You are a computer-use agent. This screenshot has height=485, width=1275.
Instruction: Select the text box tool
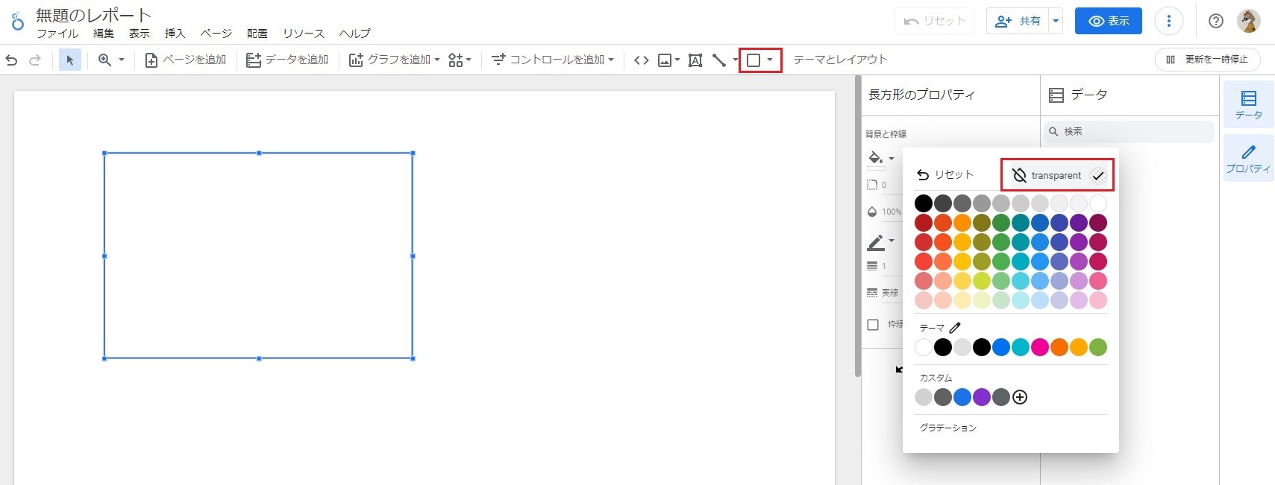695,60
